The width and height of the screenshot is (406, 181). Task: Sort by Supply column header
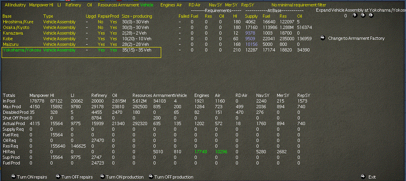251,16
